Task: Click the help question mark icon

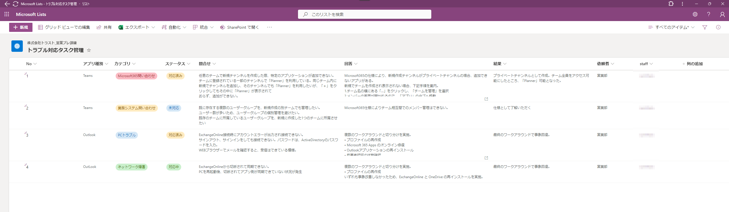Action: pyautogui.click(x=708, y=14)
